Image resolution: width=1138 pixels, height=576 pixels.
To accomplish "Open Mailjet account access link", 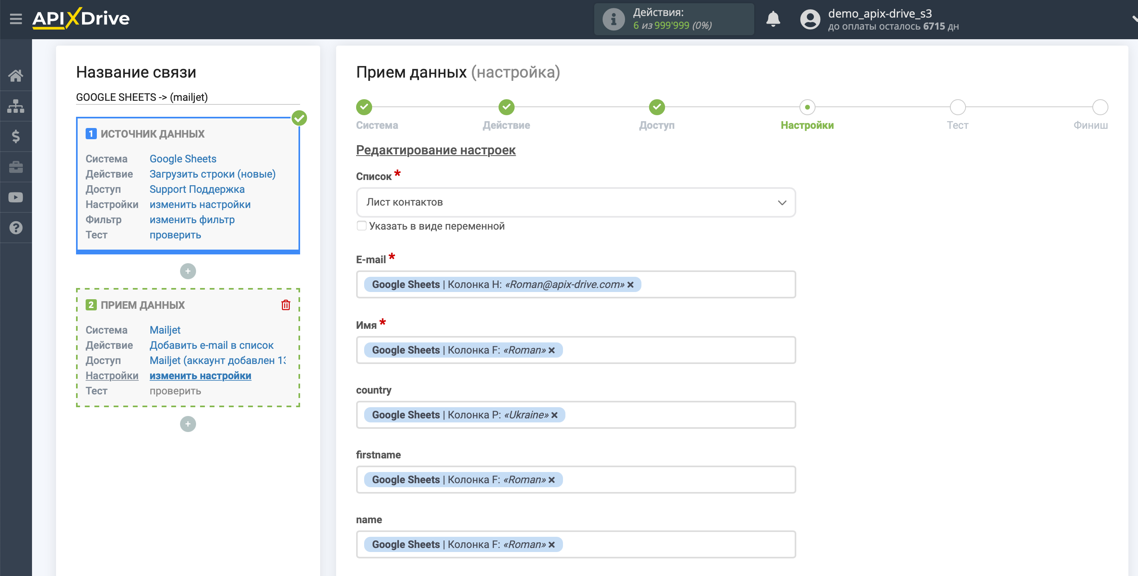I will [x=218, y=360].
